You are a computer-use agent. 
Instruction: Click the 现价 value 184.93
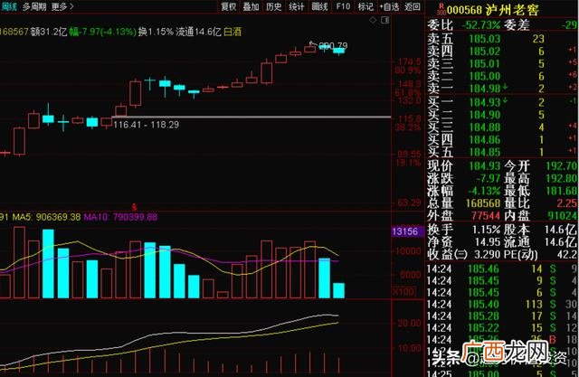tap(485, 166)
